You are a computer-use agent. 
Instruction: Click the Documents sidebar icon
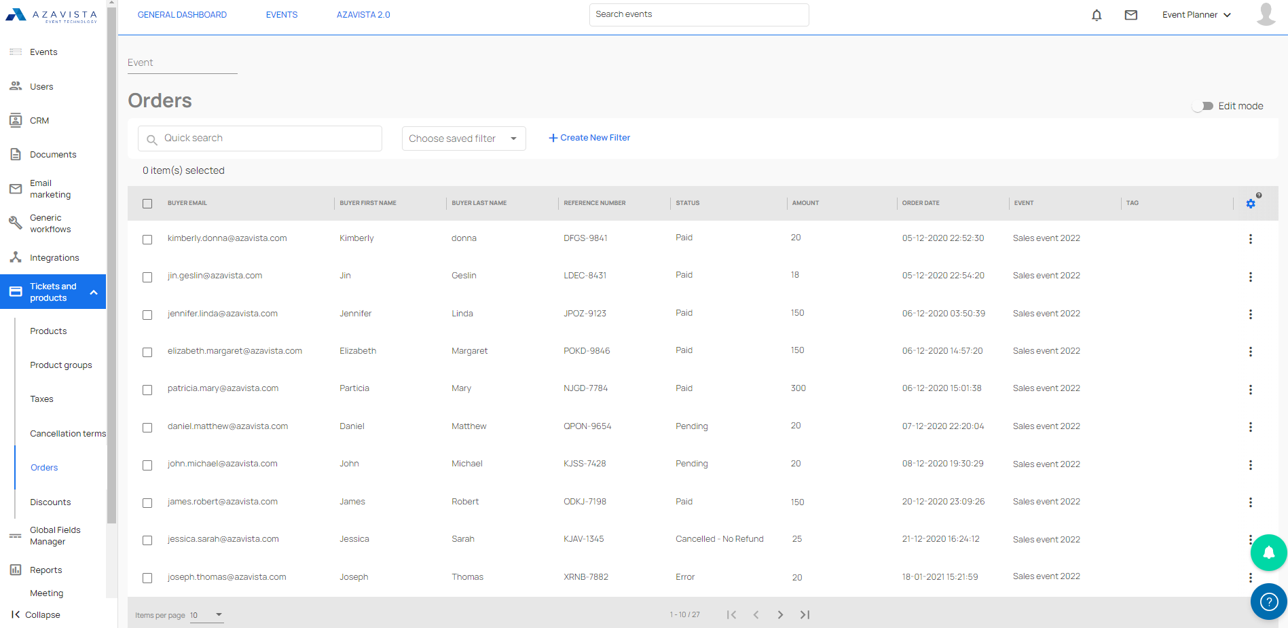pyautogui.click(x=16, y=154)
